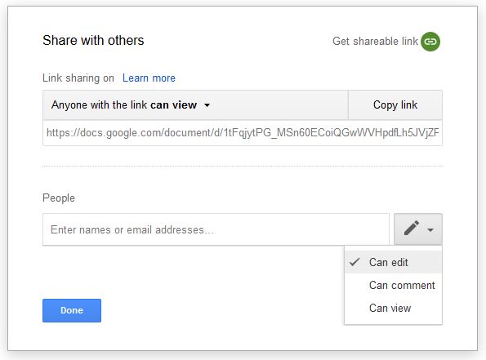486x360 pixels.
Task: Click the green shareable link icon
Action: tap(430, 42)
